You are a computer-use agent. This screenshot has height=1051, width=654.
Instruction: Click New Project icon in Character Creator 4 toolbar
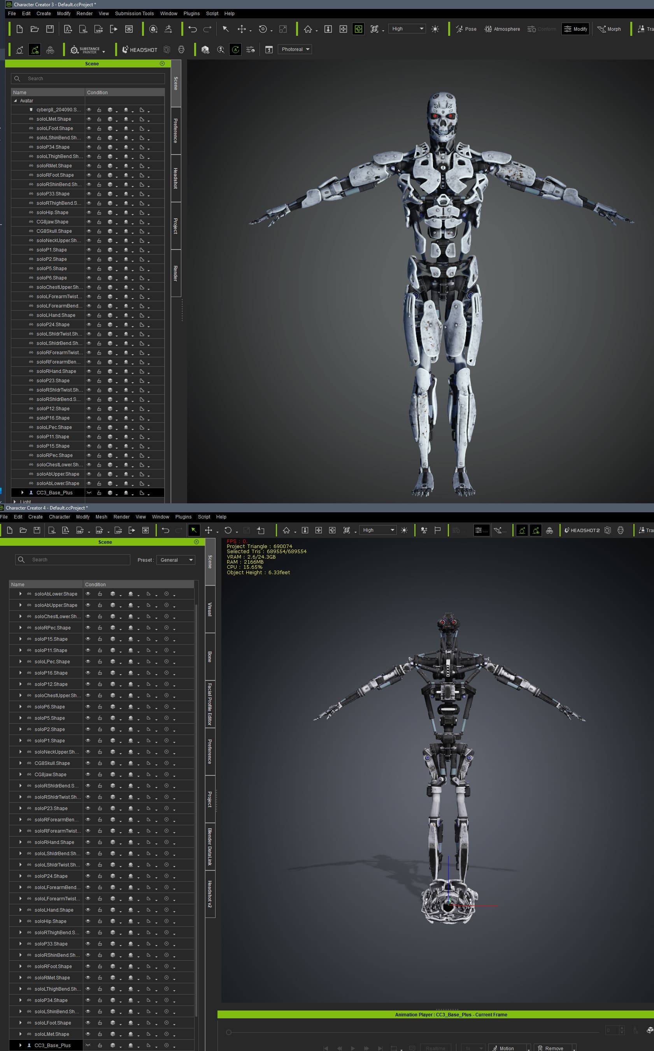(x=10, y=530)
